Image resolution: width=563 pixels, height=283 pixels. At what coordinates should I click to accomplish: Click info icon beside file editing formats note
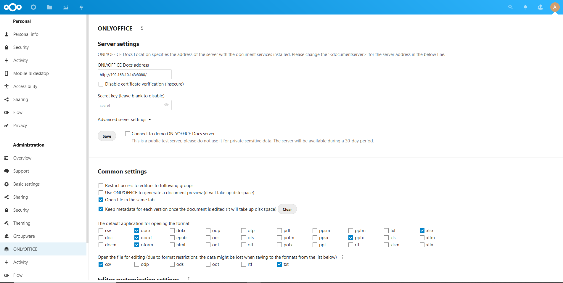[x=342, y=257]
